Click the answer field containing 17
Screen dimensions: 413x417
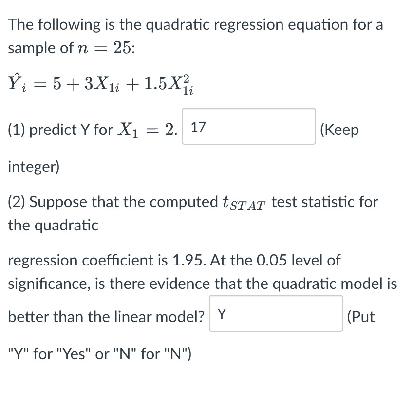248,126
